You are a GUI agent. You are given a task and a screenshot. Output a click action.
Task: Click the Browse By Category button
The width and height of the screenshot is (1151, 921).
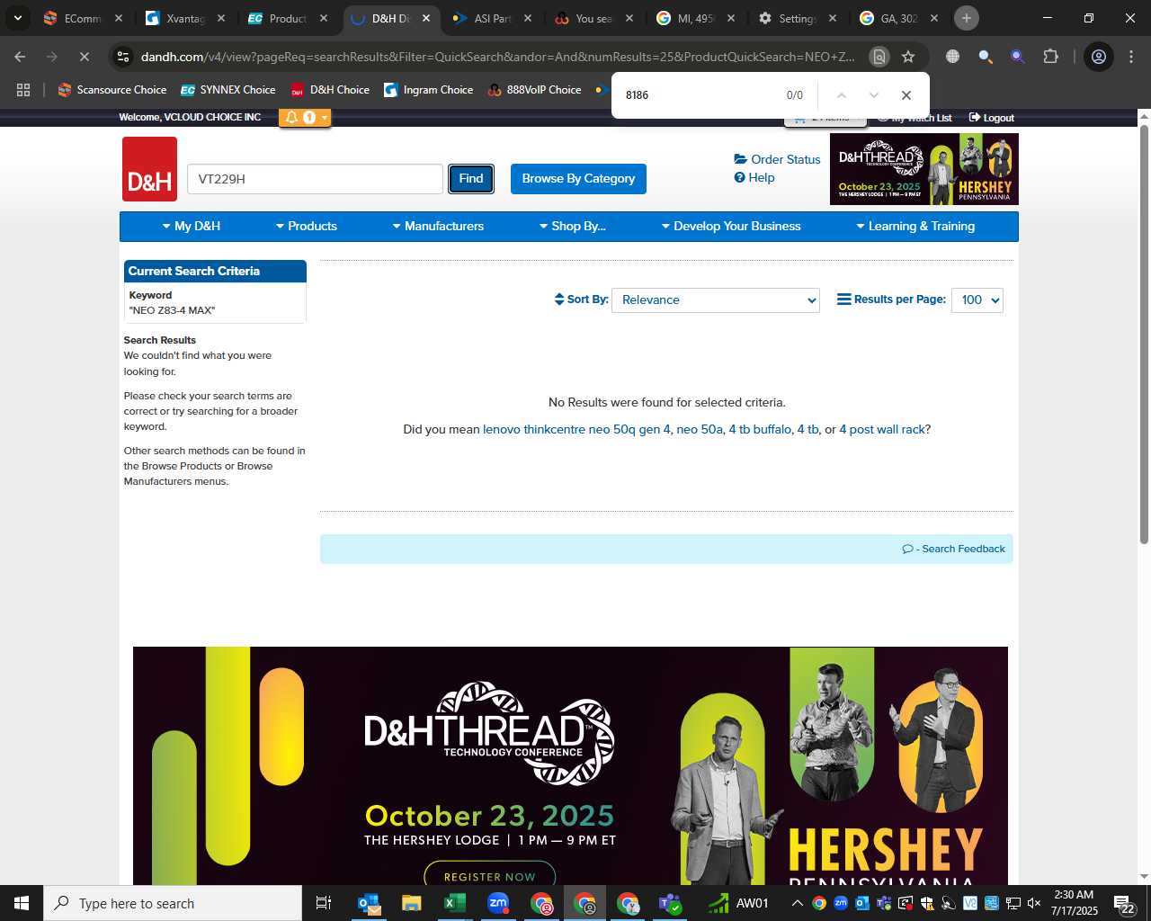point(578,178)
